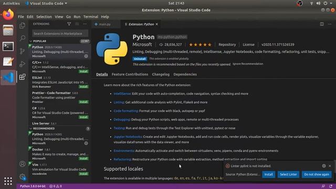This screenshot has width=336, height=189.
Task: Open the extension License link
Action: [x=248, y=45]
